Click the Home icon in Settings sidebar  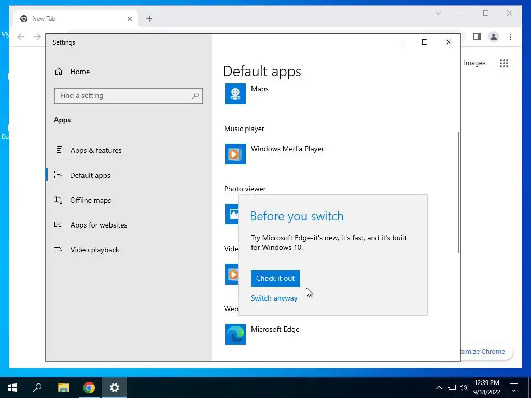pyautogui.click(x=59, y=72)
